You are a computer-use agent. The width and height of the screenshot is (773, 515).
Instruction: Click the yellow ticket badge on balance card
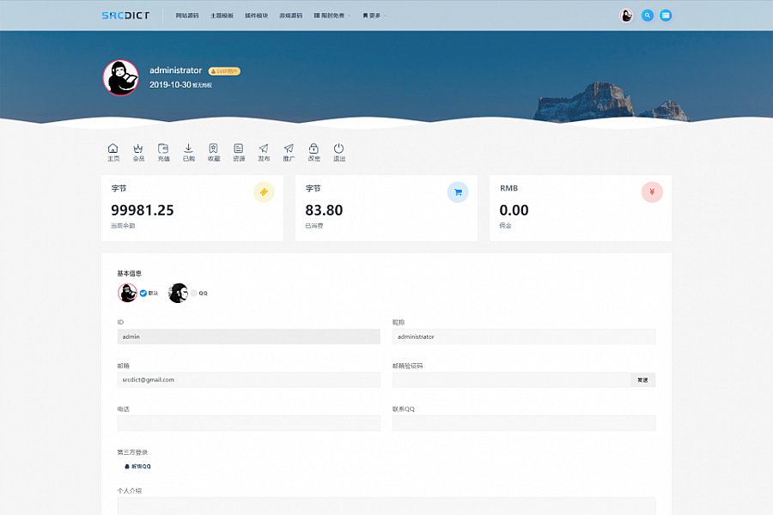tap(264, 192)
